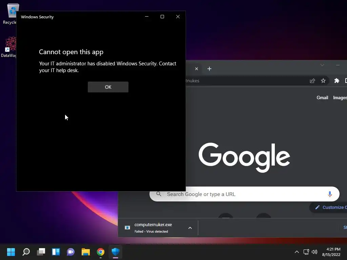This screenshot has height=260, width=347.
Task: Click computernuker.exe download item
Action: point(153,228)
